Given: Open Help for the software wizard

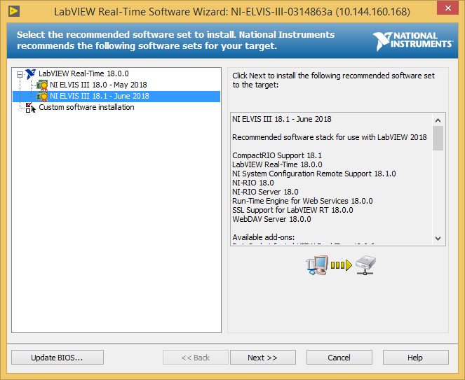Looking at the screenshot, I should (415, 358).
